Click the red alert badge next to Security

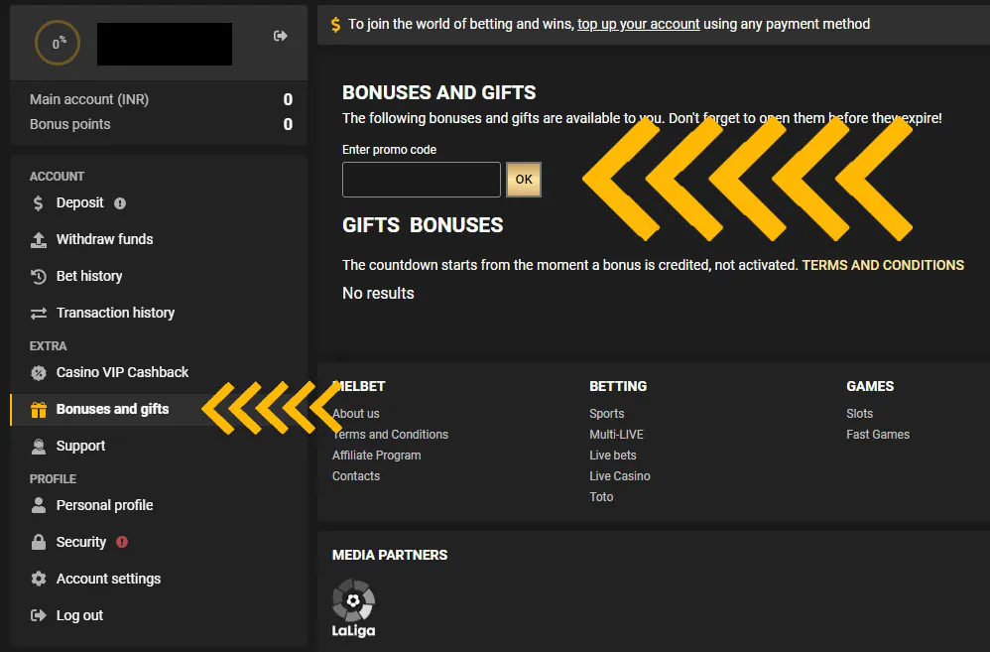tap(122, 542)
